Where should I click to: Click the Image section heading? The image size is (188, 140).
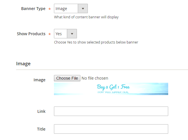pyautogui.click(x=23, y=64)
